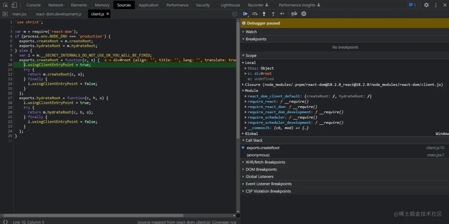Expand require_react_dom_development entry

(x=294, y=112)
